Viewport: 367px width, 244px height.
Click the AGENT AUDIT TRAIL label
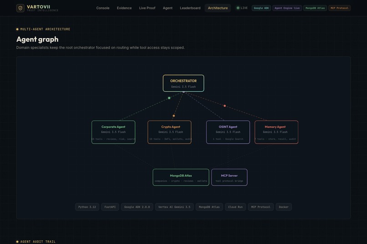pos(38,242)
